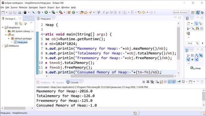The image size is (206, 116).
Task: Run the program with the green play icon
Action: pyautogui.click(x=46, y=12)
